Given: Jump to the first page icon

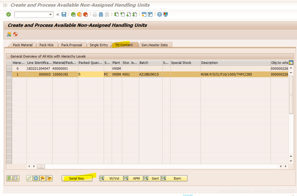Looking at the screenshot, I should [x=116, y=14].
